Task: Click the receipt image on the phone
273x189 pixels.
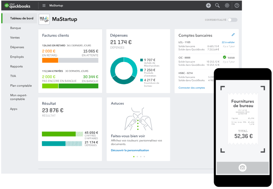Action: click(x=243, y=119)
